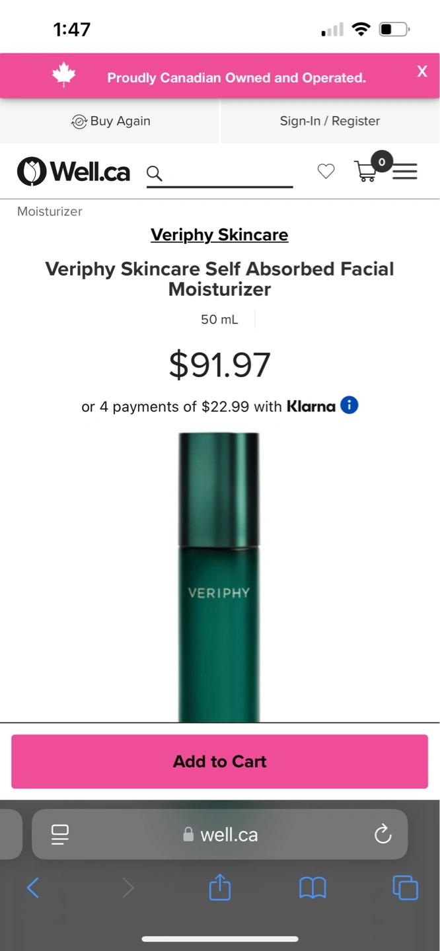Open Veriphy Skincare brand link
This screenshot has height=951, width=440.
pyautogui.click(x=219, y=234)
